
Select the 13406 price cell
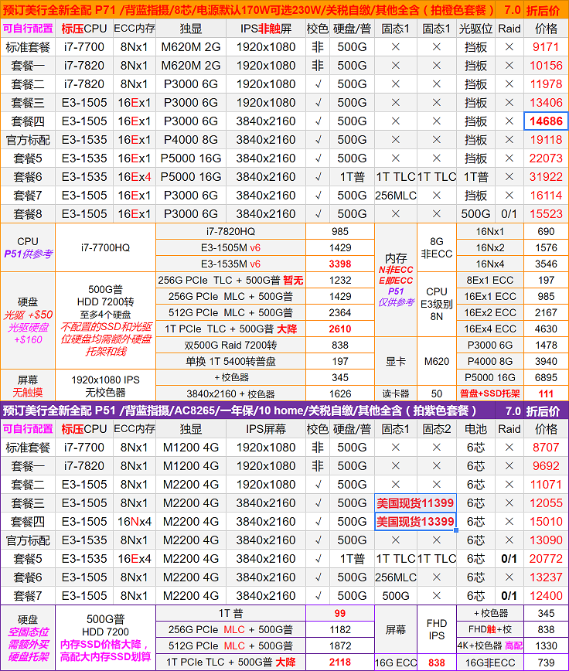point(546,103)
